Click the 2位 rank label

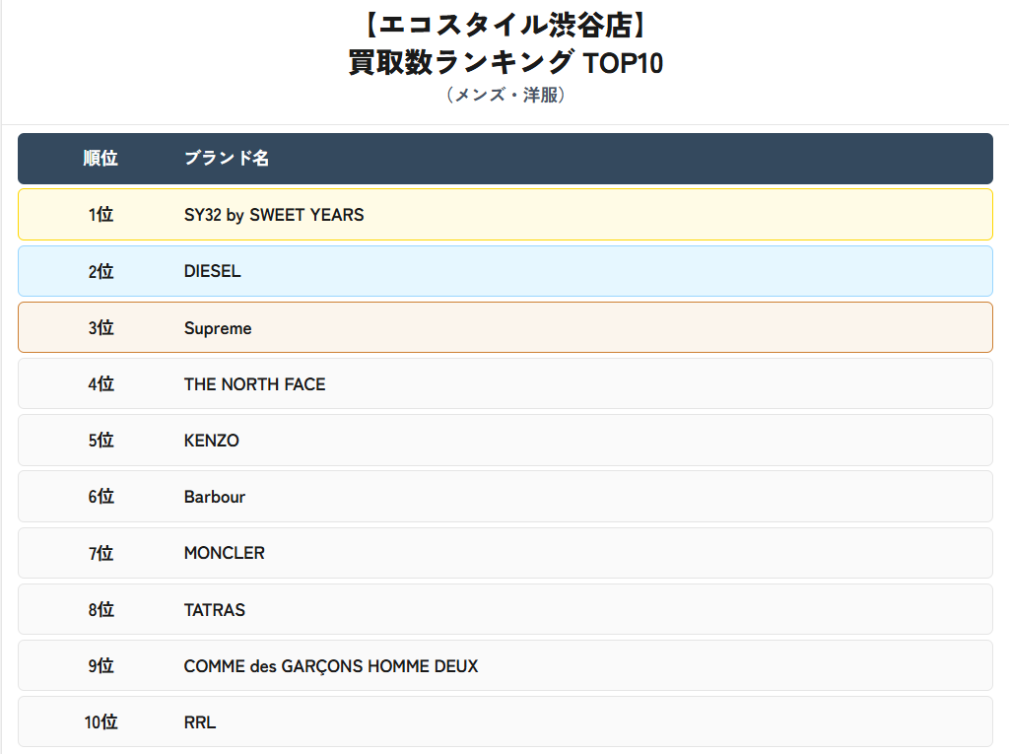click(101, 272)
